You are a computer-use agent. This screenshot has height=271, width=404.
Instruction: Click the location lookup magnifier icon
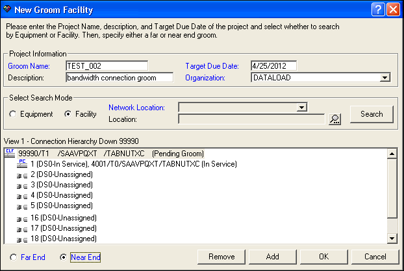point(335,119)
